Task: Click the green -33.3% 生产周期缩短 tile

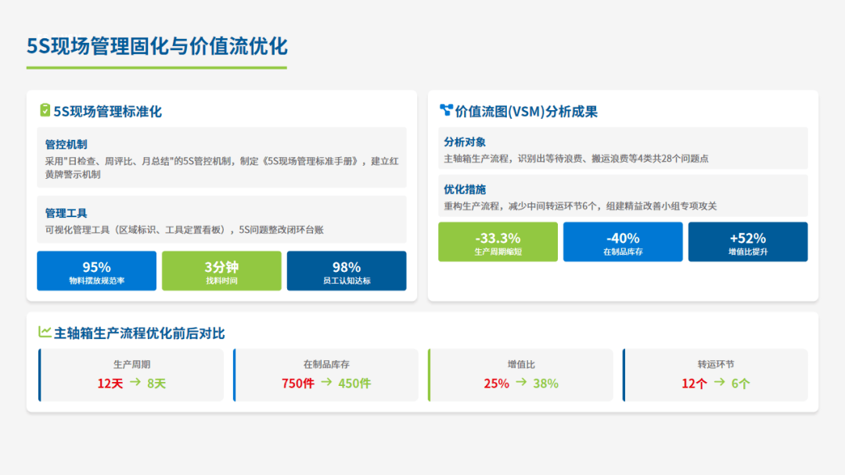Action: click(498, 242)
